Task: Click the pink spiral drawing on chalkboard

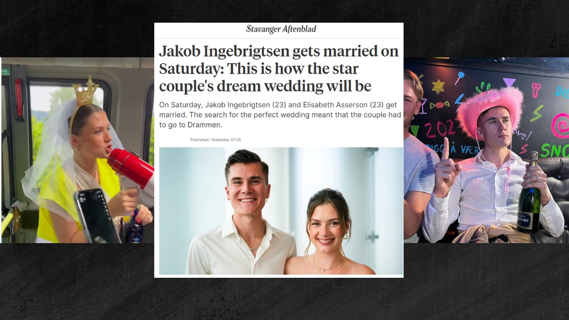Action: (561, 126)
